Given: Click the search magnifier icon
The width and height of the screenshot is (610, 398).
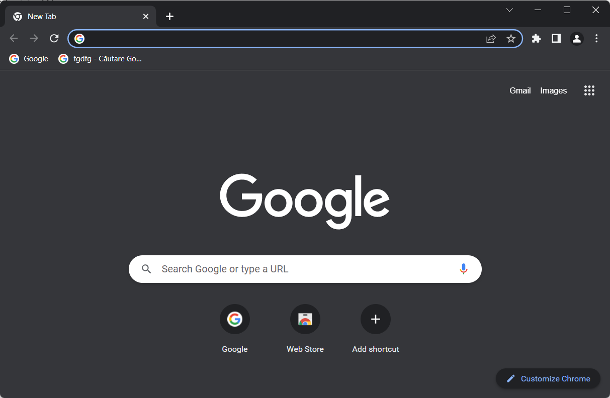Looking at the screenshot, I should [146, 269].
